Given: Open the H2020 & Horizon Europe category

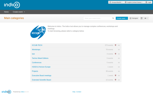Looking at the screenshot, I should click(x=41, y=67).
